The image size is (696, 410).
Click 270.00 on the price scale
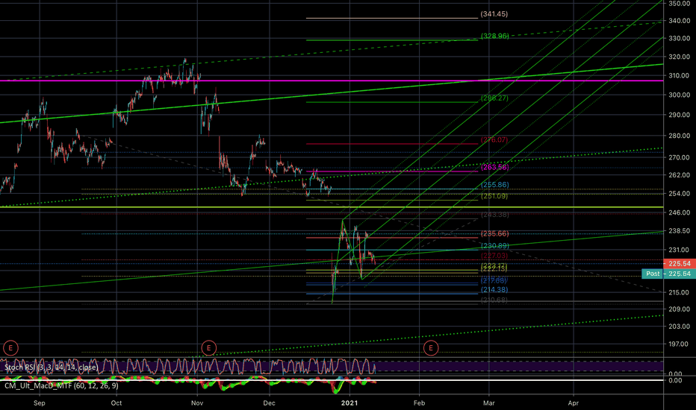tap(679, 157)
